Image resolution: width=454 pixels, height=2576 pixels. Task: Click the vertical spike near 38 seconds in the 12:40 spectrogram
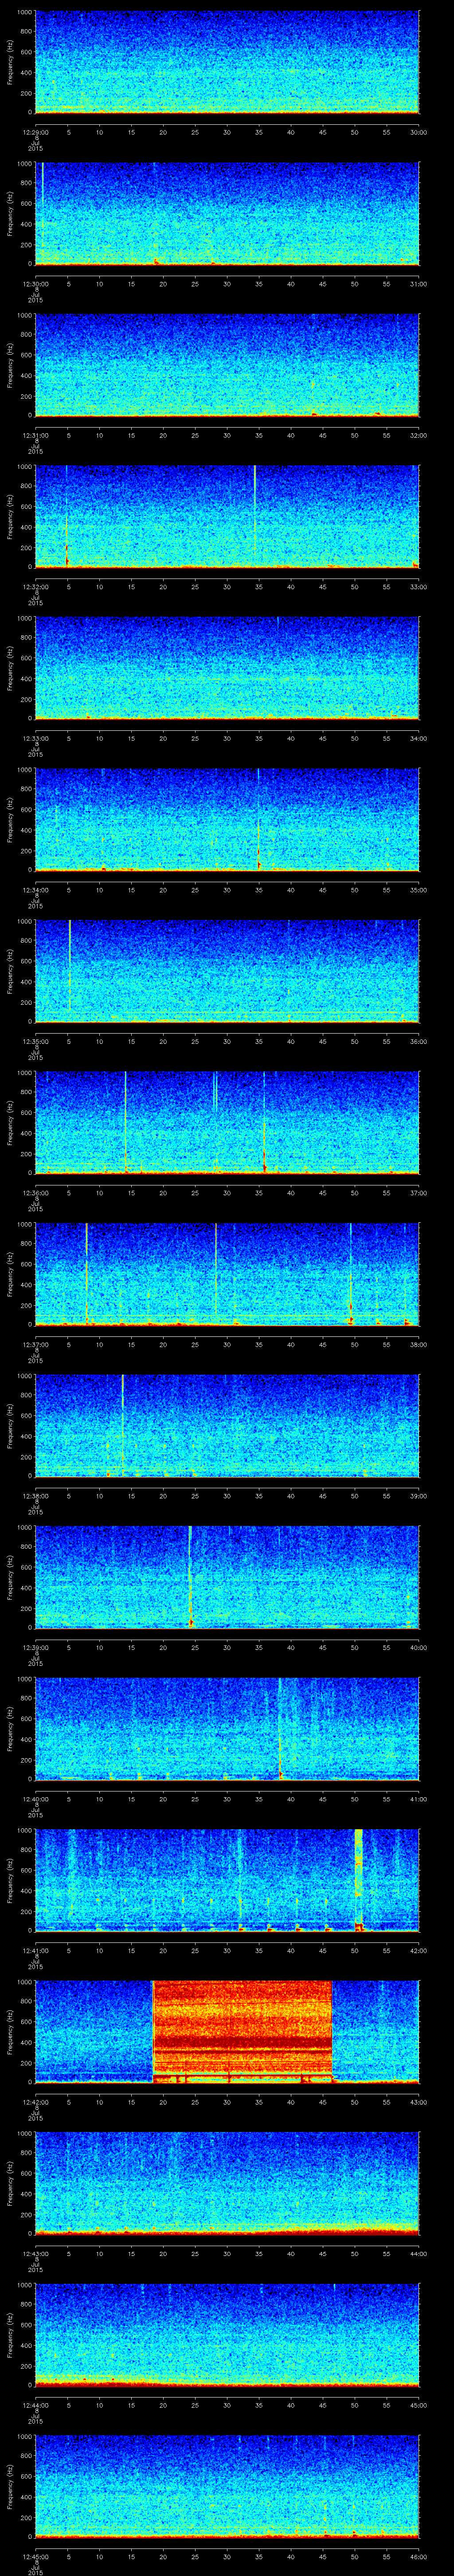tap(279, 1728)
